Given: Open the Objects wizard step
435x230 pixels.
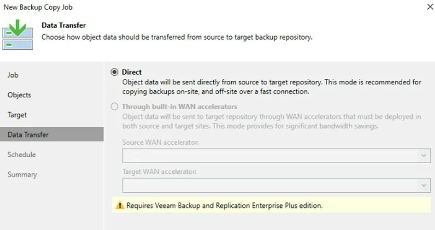Looking at the screenshot, I should coord(19,95).
